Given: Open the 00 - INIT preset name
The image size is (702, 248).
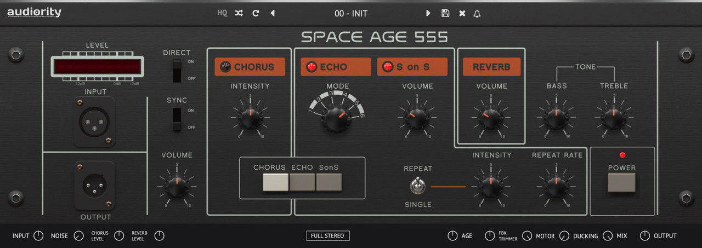Looking at the screenshot, I should (351, 13).
